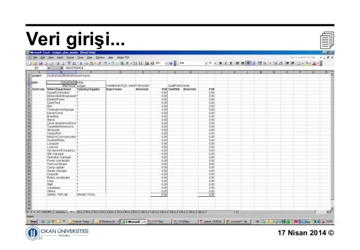Viewport: 360px width, 250px height.
Task: Open the Edit menu
Action: tap(43, 57)
